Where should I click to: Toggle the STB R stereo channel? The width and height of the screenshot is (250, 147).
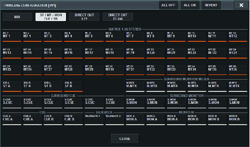(x=74, y=86)
